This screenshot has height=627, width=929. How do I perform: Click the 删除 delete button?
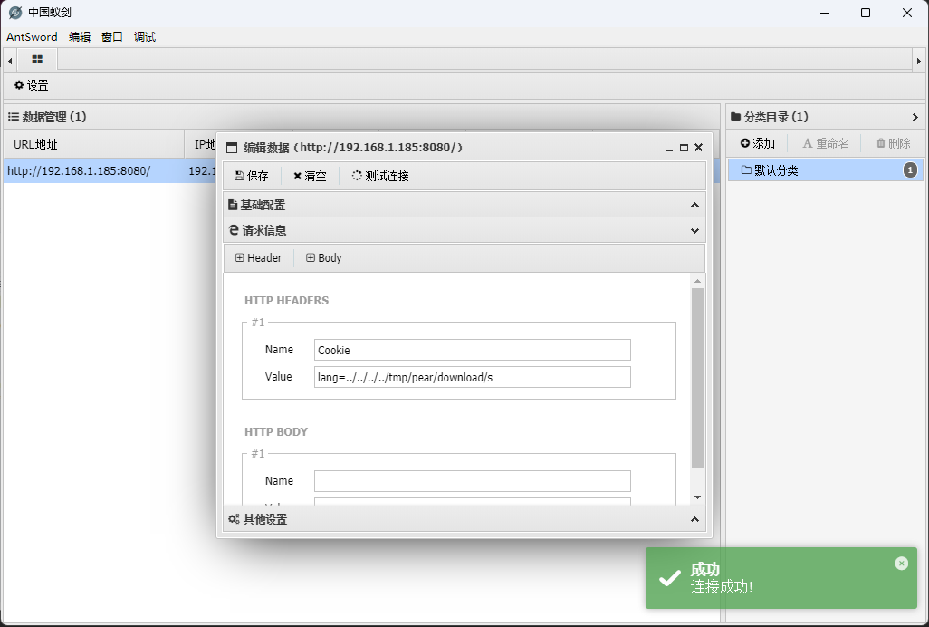click(894, 143)
